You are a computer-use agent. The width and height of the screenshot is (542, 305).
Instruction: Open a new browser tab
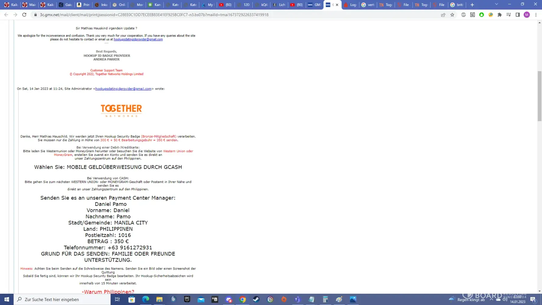point(472,5)
